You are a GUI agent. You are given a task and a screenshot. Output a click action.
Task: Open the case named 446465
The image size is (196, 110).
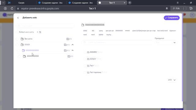click(x=93, y=52)
